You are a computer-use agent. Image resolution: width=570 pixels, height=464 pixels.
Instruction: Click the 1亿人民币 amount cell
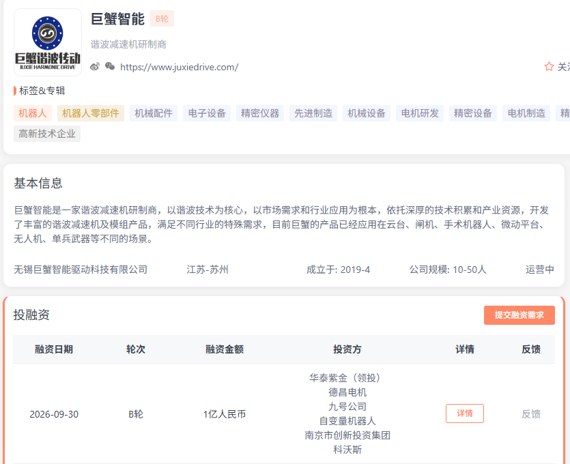point(225,414)
